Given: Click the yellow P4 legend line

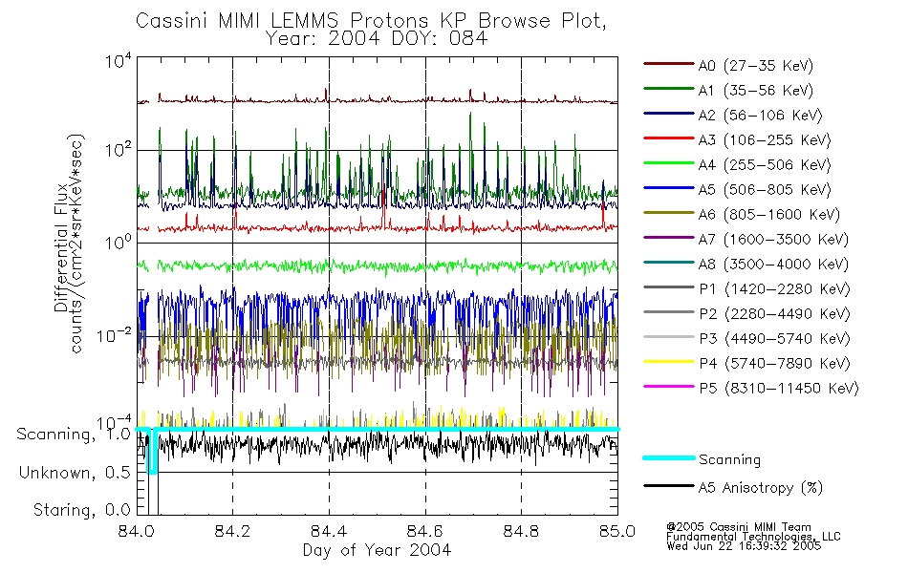Looking at the screenshot, I should (669, 361).
